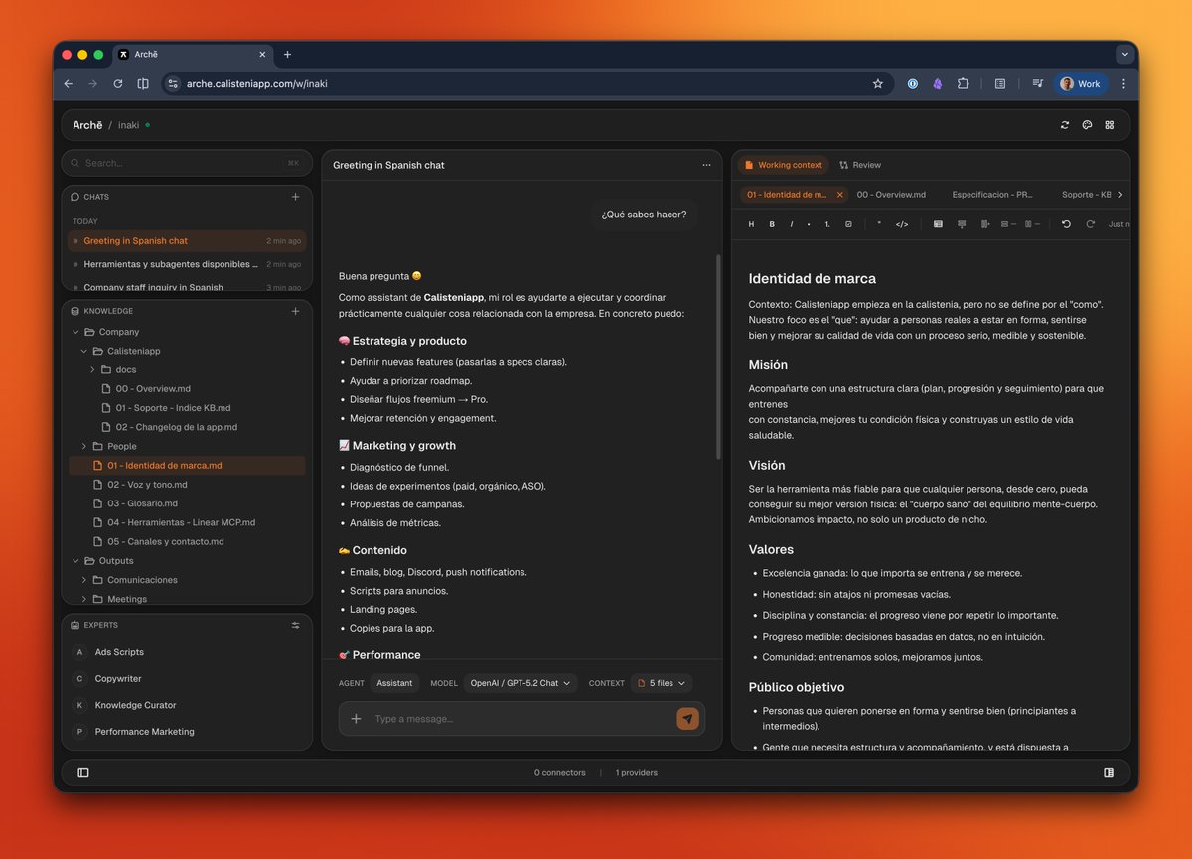Open the model selector dropdown
1192x859 pixels.
click(521, 683)
